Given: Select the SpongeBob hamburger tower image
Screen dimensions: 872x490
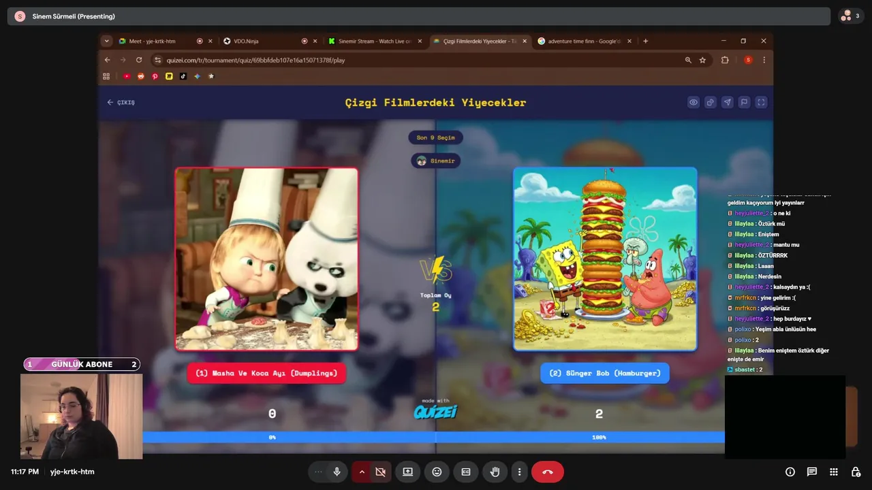Looking at the screenshot, I should click(x=605, y=259).
